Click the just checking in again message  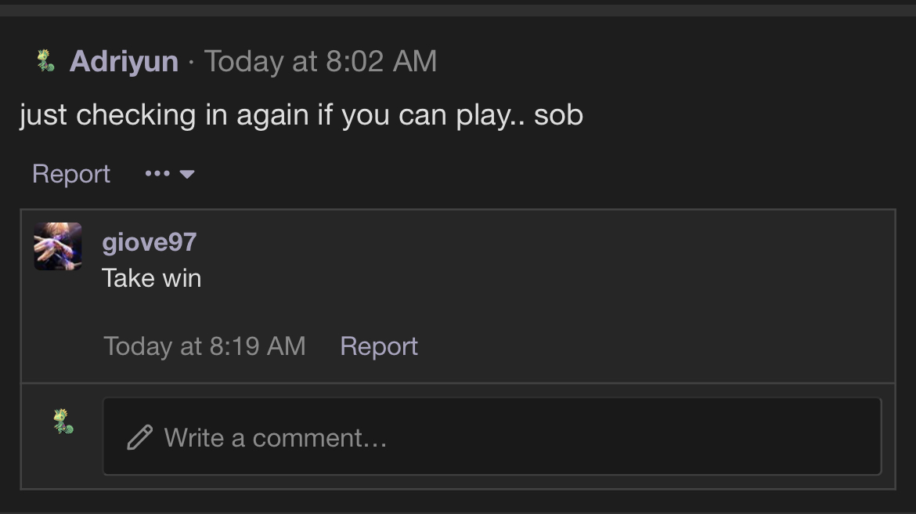pyautogui.click(x=301, y=115)
